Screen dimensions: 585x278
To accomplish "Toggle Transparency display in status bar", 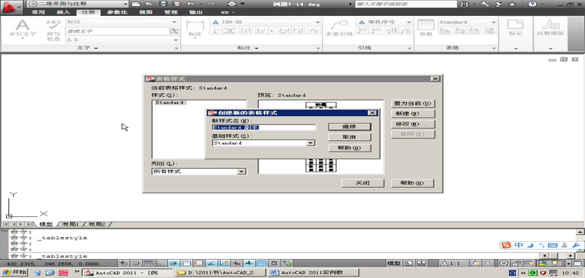I will (x=262, y=263).
